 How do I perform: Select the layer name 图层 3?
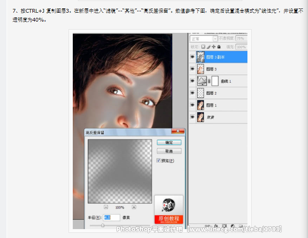[211, 69]
